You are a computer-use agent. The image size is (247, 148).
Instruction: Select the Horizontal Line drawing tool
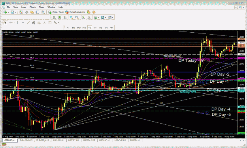click(23, 23)
